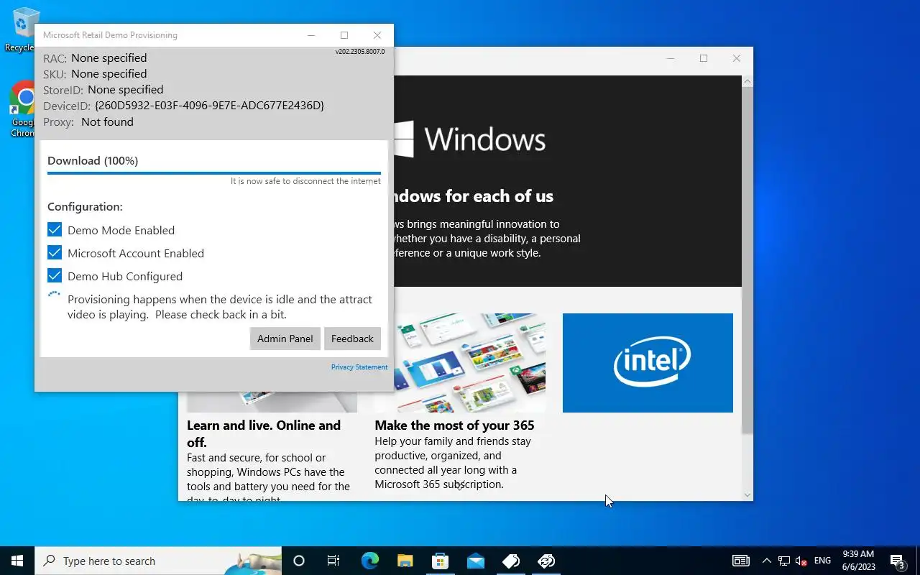Viewport: 920px width, 575px height.
Task: Open Google Chrome desktop shortcut
Action: 22,108
